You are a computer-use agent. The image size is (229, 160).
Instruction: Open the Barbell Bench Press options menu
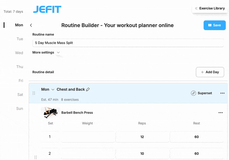(220, 113)
